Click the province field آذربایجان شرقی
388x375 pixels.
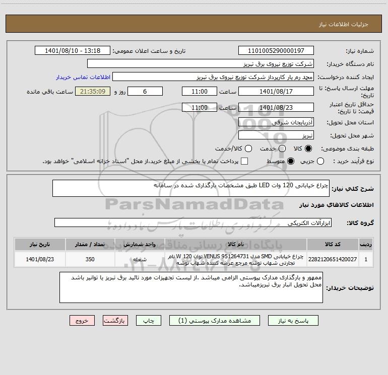[x=276, y=122]
